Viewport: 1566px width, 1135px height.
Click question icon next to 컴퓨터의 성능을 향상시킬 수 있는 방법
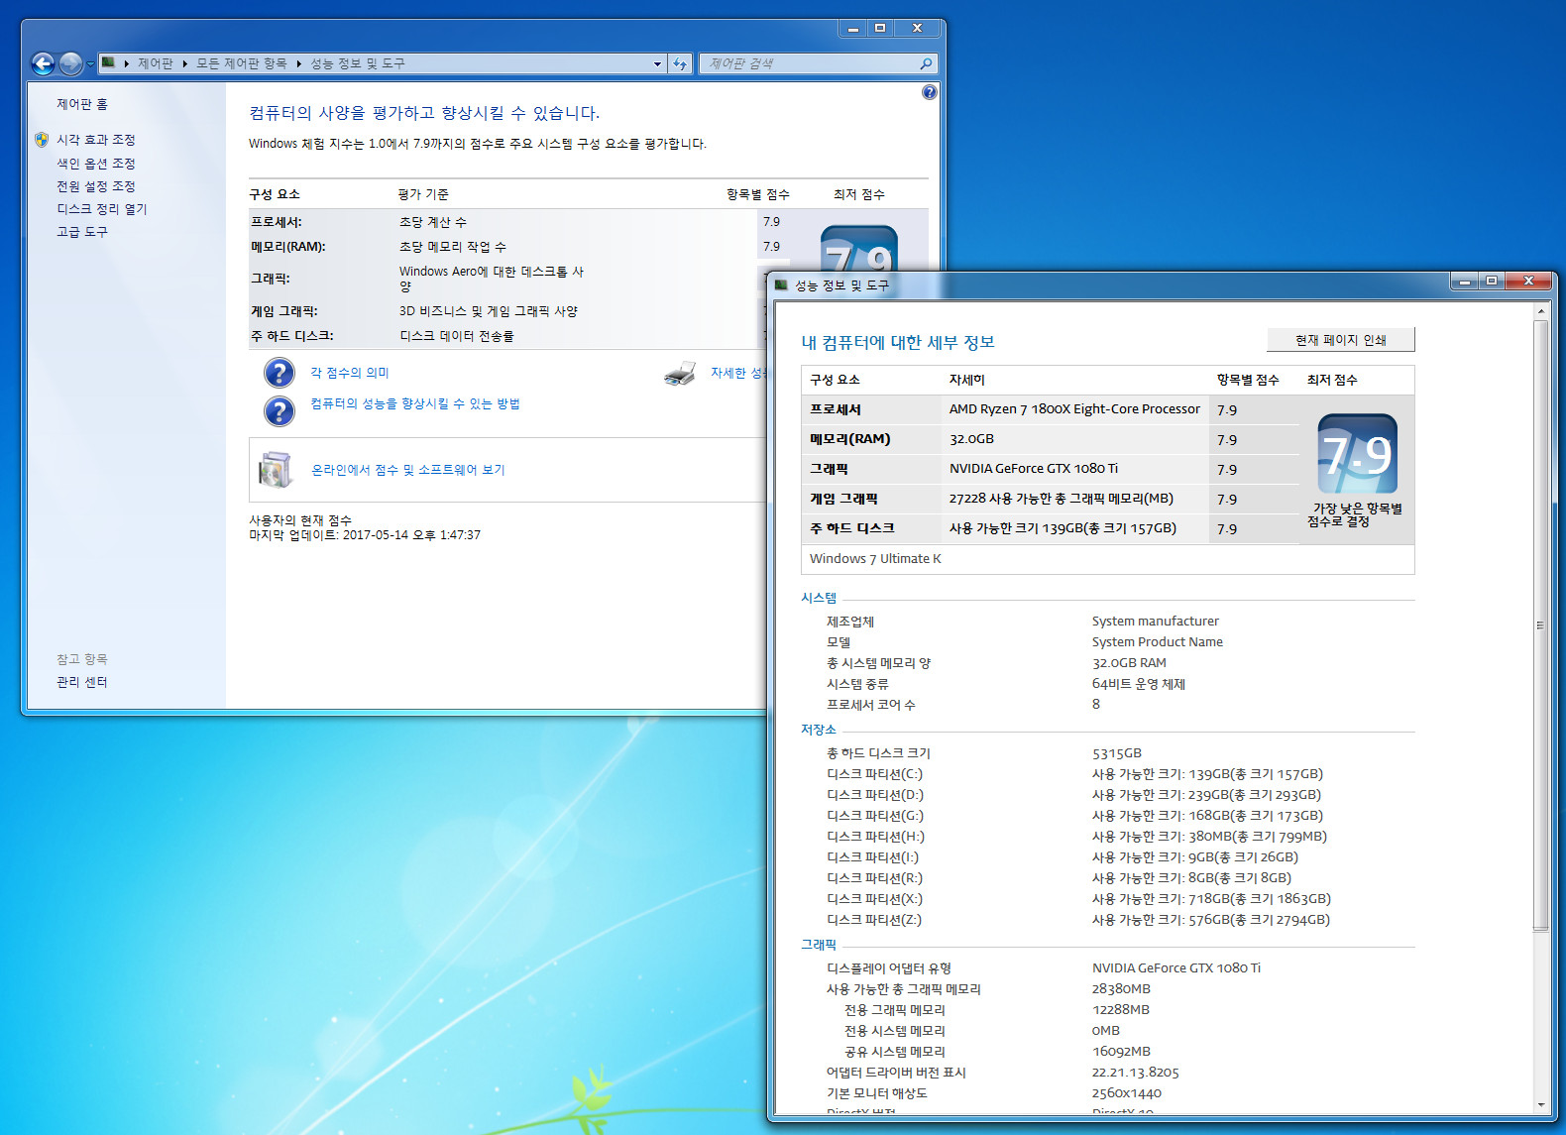(x=280, y=410)
